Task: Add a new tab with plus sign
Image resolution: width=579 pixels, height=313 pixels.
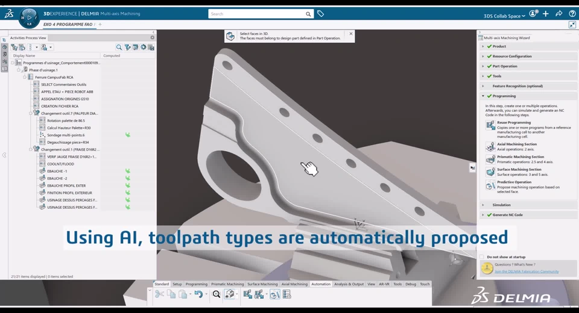Action: 100,24
